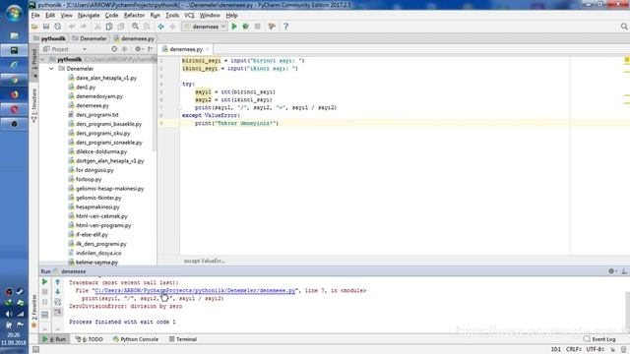This screenshot has width=630, height=354.
Task: Open the settings wrench icon in the toolbar
Action: click(272, 27)
